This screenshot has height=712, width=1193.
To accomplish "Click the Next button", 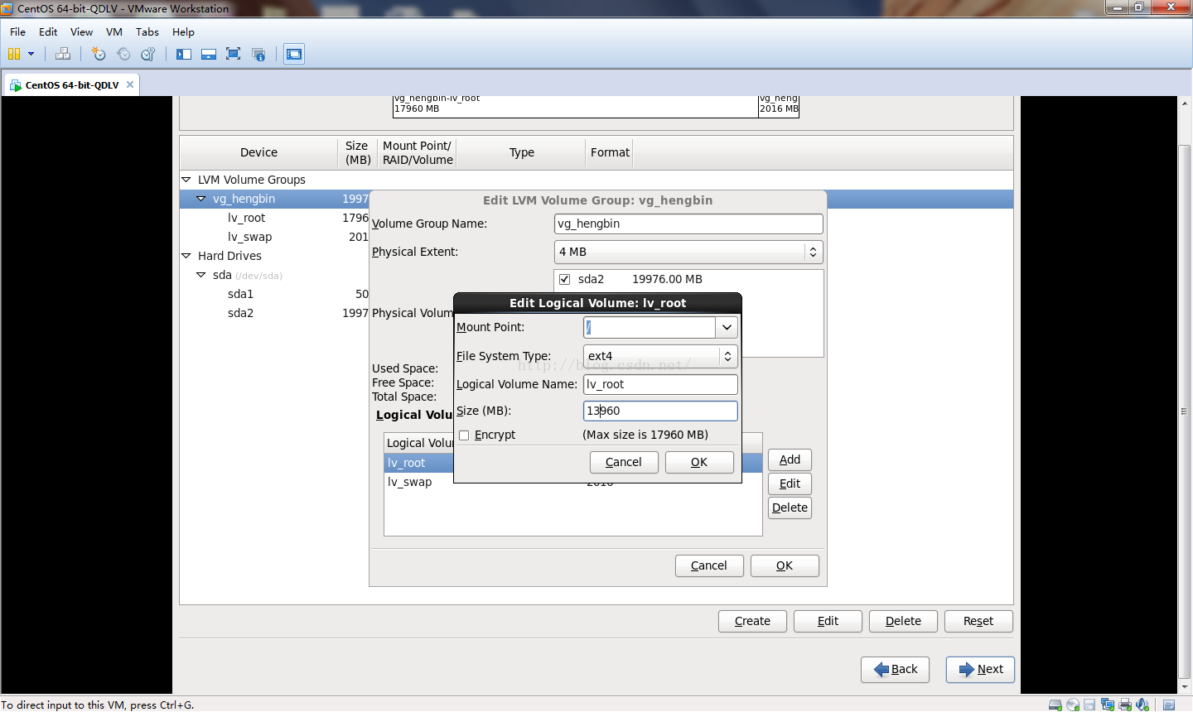I will [x=980, y=669].
